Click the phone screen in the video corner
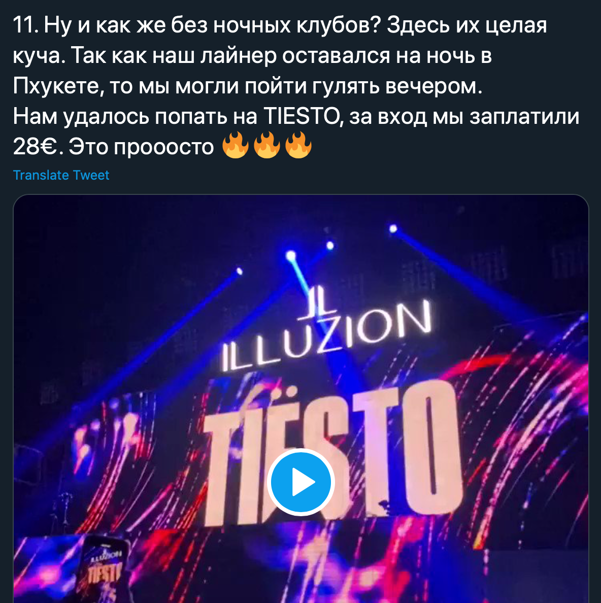The height and width of the screenshot is (603, 601). [104, 570]
